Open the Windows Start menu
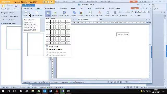The width and height of the screenshot is (167, 94). click(x=3, y=91)
